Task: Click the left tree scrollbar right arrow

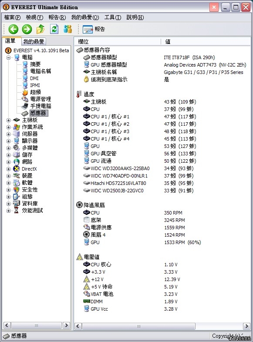Action: (66, 325)
